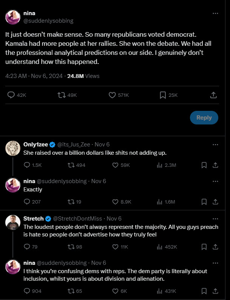
Task: Open Stretch's profile avatar
Action: point(13,222)
